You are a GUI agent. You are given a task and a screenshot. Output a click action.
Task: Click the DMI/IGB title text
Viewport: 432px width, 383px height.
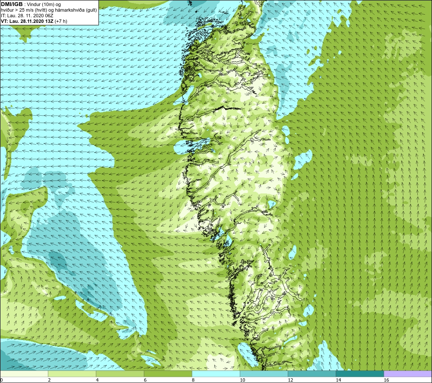pos(12,4)
